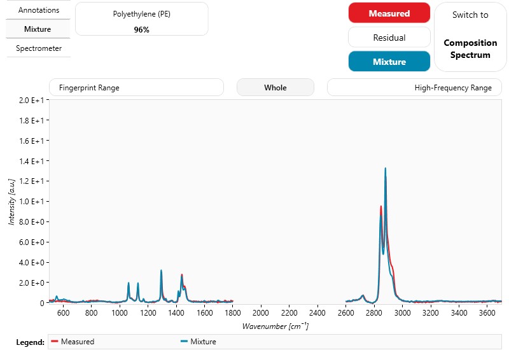Click the blue Mixture legend swatch
Image resolution: width=509 pixels, height=350 pixels.
(x=184, y=342)
